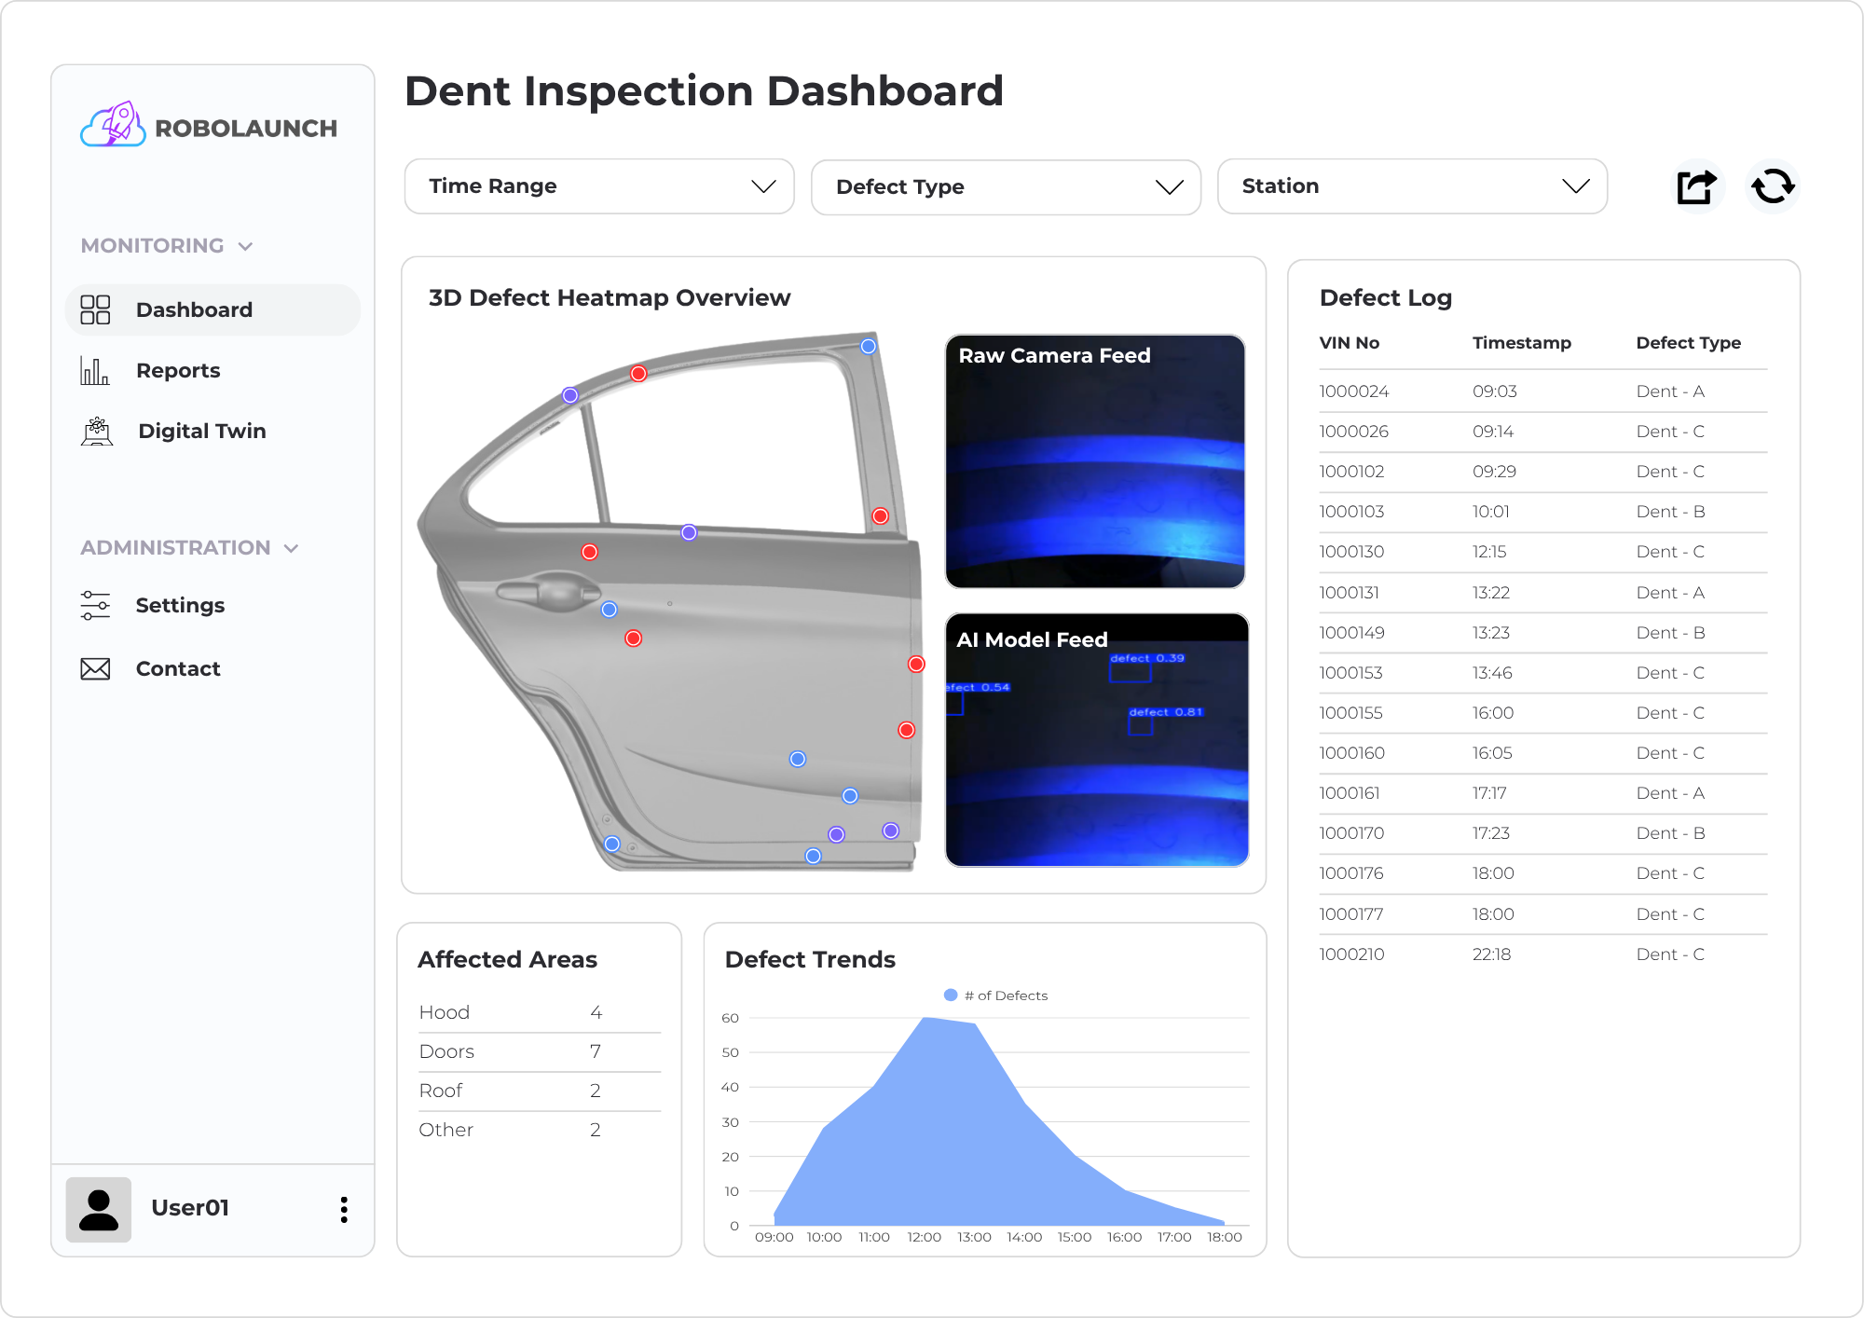Click the Contact envelope icon

pyautogui.click(x=95, y=668)
